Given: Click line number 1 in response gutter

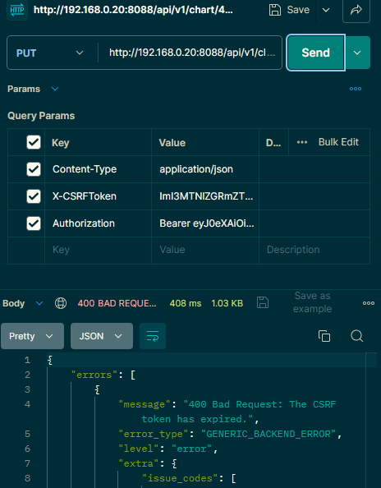Looking at the screenshot, I should tap(27, 360).
